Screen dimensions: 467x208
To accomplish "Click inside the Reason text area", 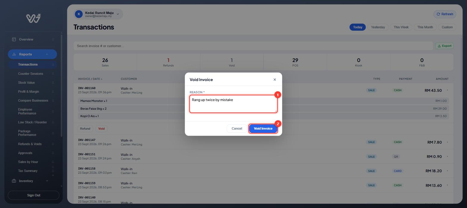I will (x=233, y=104).
